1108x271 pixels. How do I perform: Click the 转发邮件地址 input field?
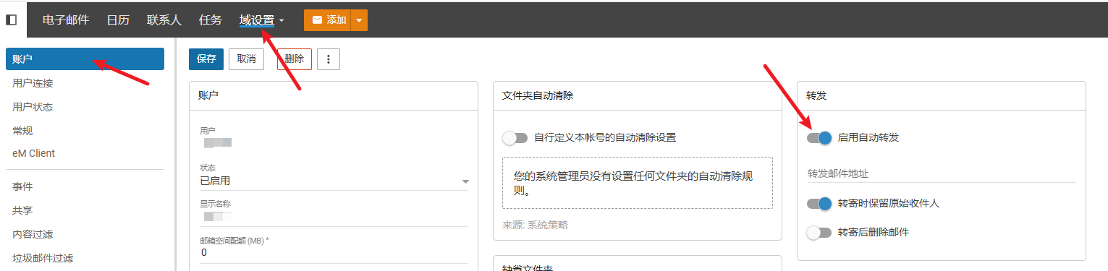click(x=941, y=173)
